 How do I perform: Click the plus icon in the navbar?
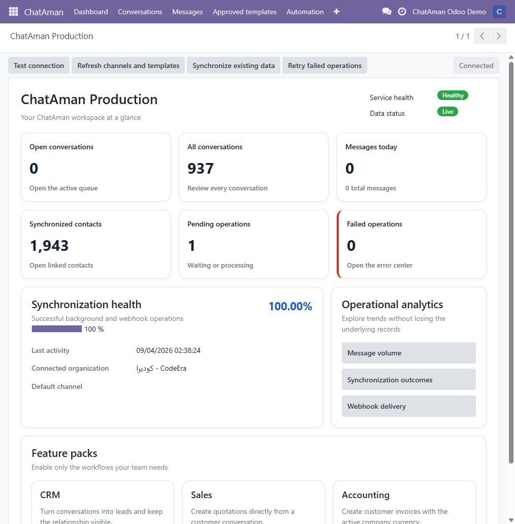click(x=337, y=12)
